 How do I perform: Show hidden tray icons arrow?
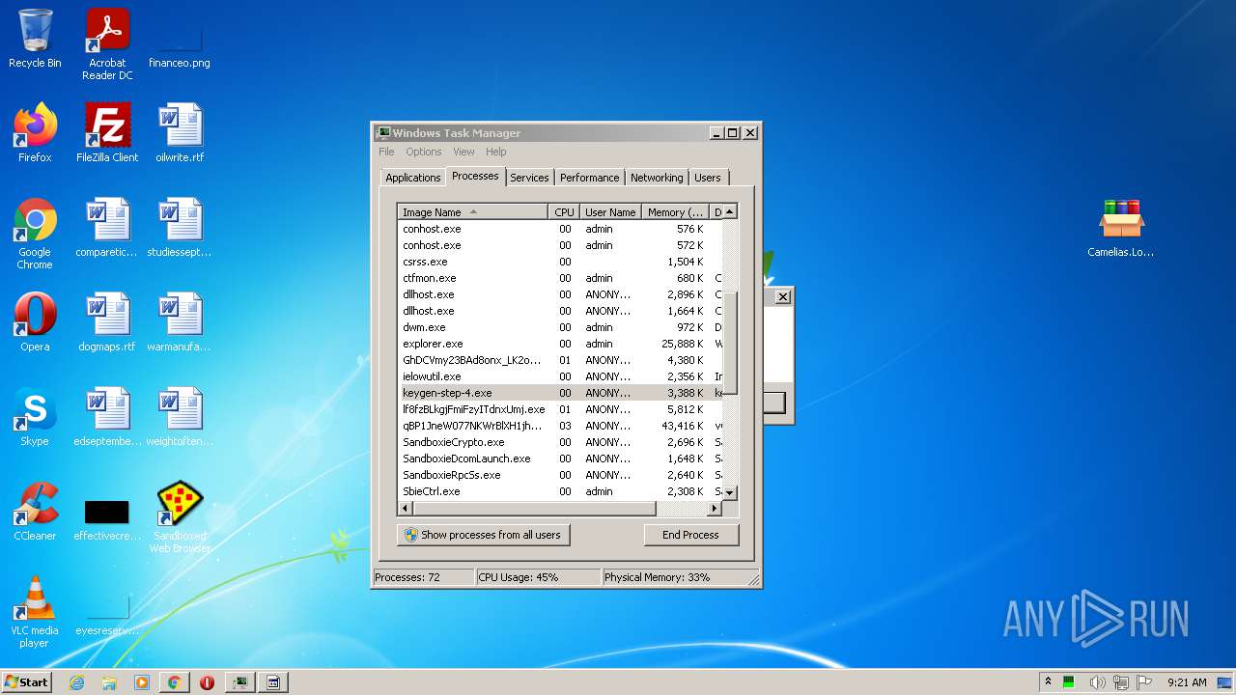click(x=1048, y=682)
